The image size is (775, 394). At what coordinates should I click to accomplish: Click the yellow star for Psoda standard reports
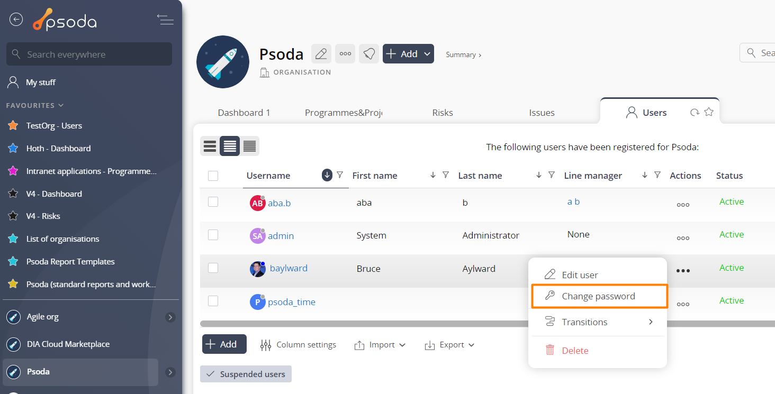(x=13, y=285)
